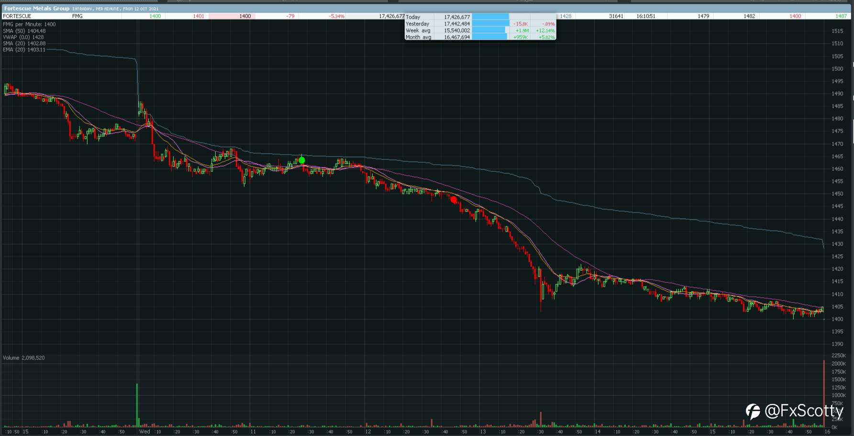The height and width of the screenshot is (436, 854).
Task: Select the 'Month avg' row in volume popup
Action: [480, 37]
